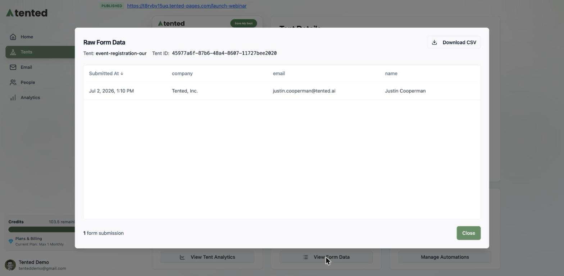Click the Credits progress bar

pyautogui.click(x=41, y=229)
